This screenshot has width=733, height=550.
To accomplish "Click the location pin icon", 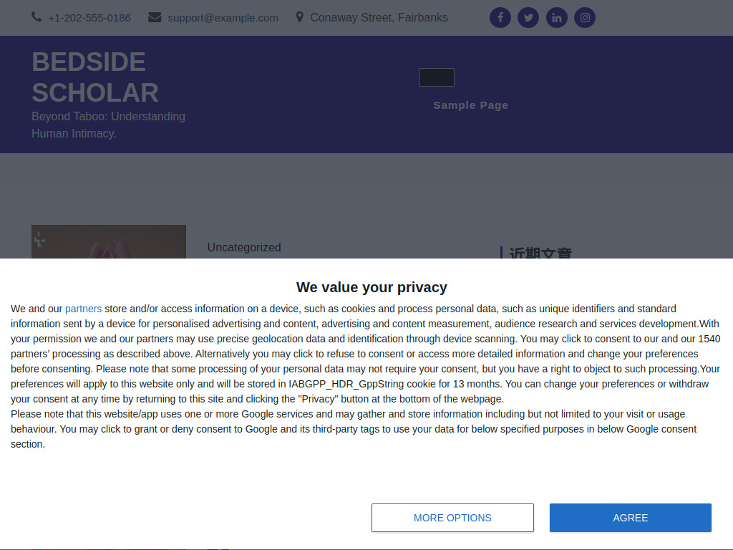I will click(x=300, y=17).
